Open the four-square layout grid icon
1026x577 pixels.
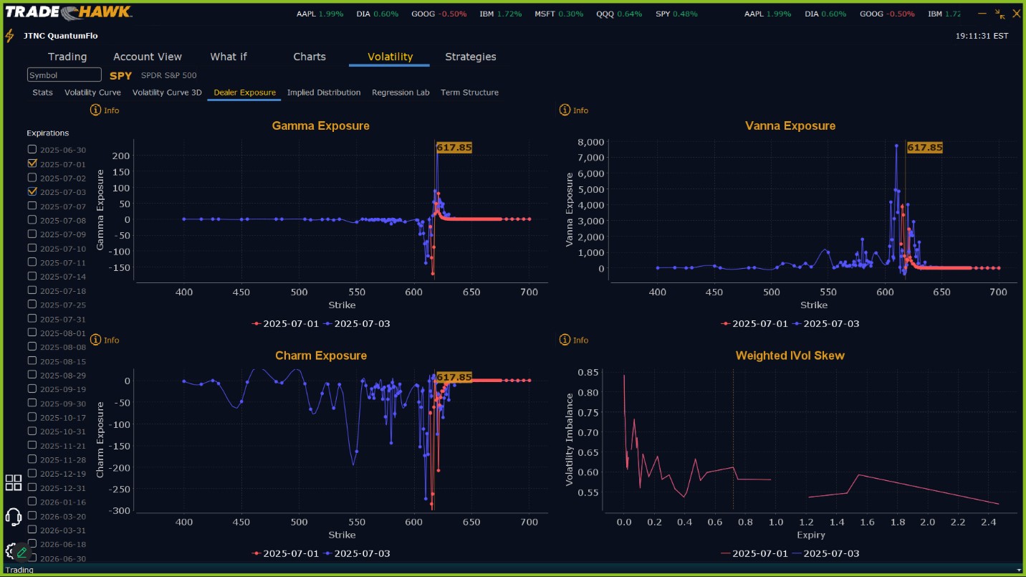(x=14, y=482)
